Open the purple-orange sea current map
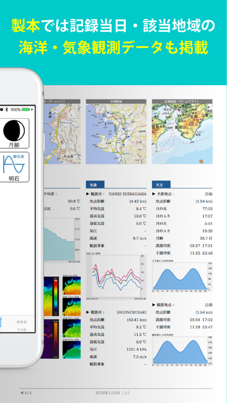Screen dimensions: 227x403 coord(52,339)
